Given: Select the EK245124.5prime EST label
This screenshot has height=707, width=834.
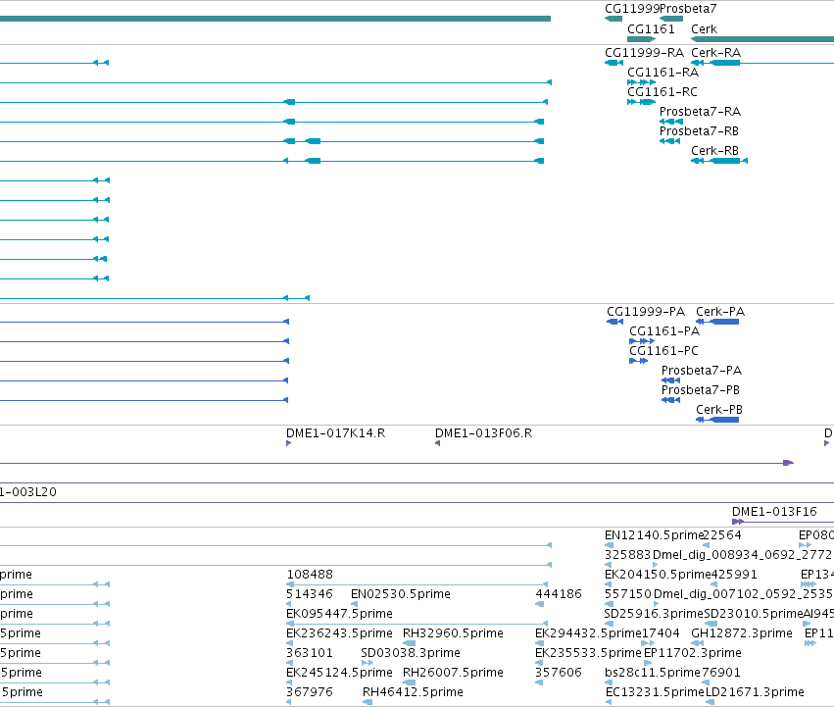Looking at the screenshot, I should click(339, 673).
